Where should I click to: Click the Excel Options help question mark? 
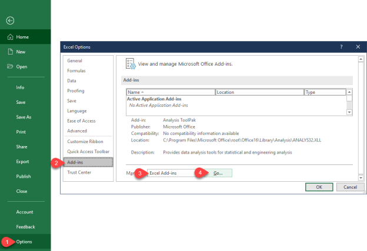coord(341,46)
